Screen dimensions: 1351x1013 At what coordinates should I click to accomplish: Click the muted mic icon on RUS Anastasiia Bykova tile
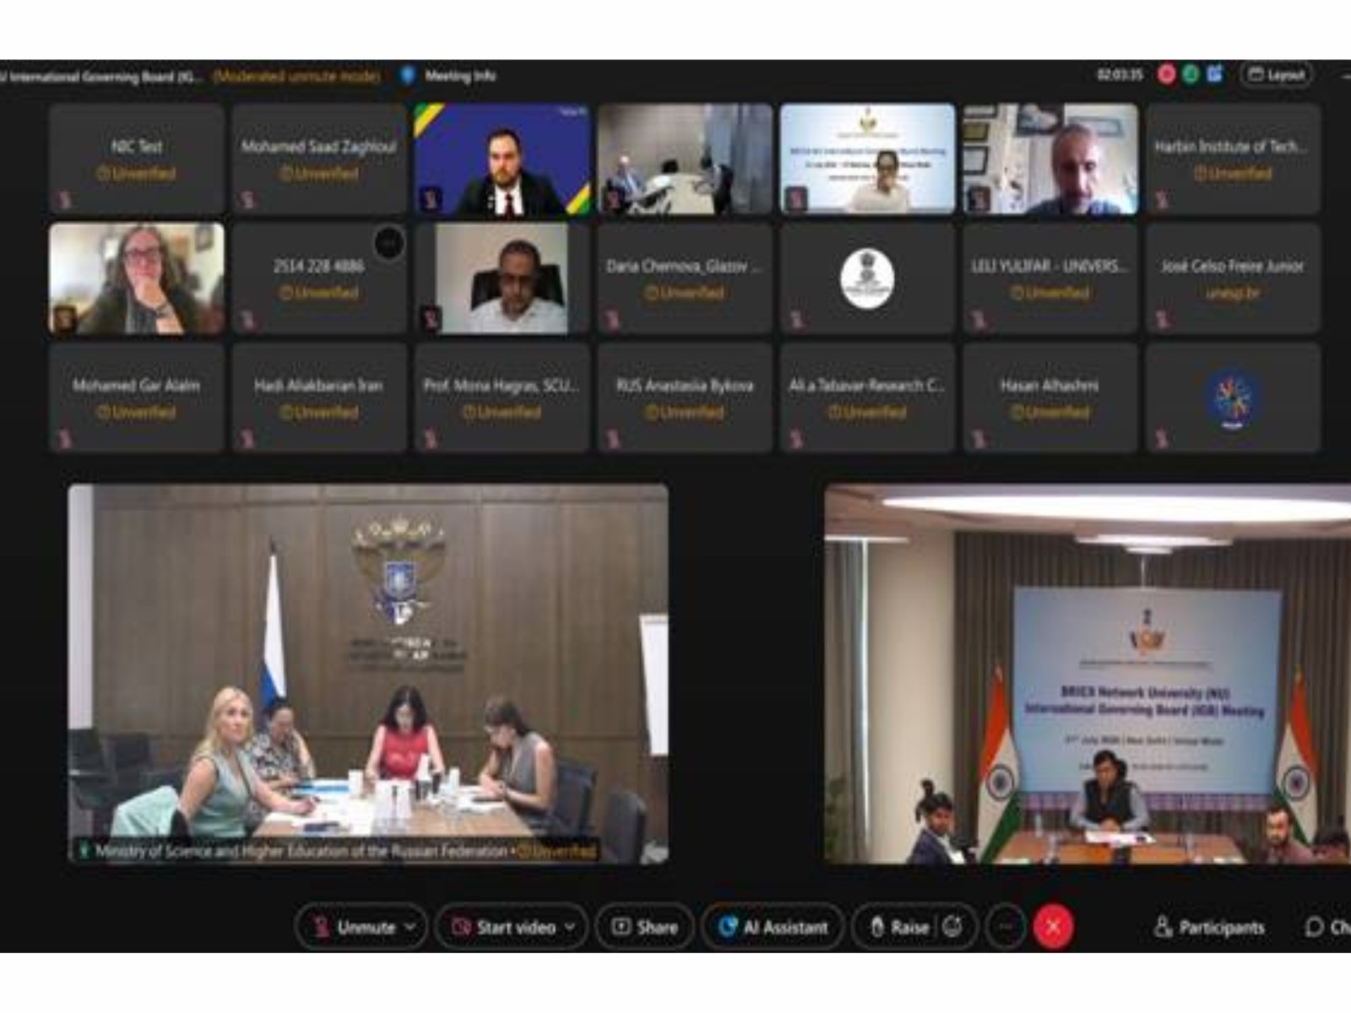[613, 438]
